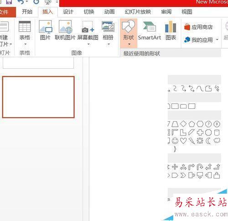This screenshot has height=221, width=228.
Task: Select the L-shape
Action: (183, 132)
